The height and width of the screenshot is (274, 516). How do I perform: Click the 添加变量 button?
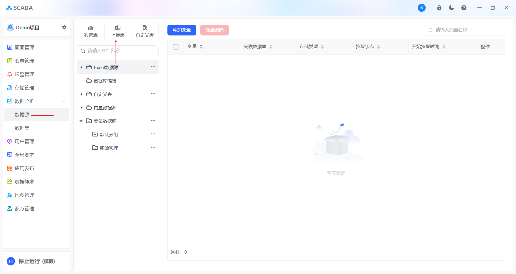[x=182, y=30]
